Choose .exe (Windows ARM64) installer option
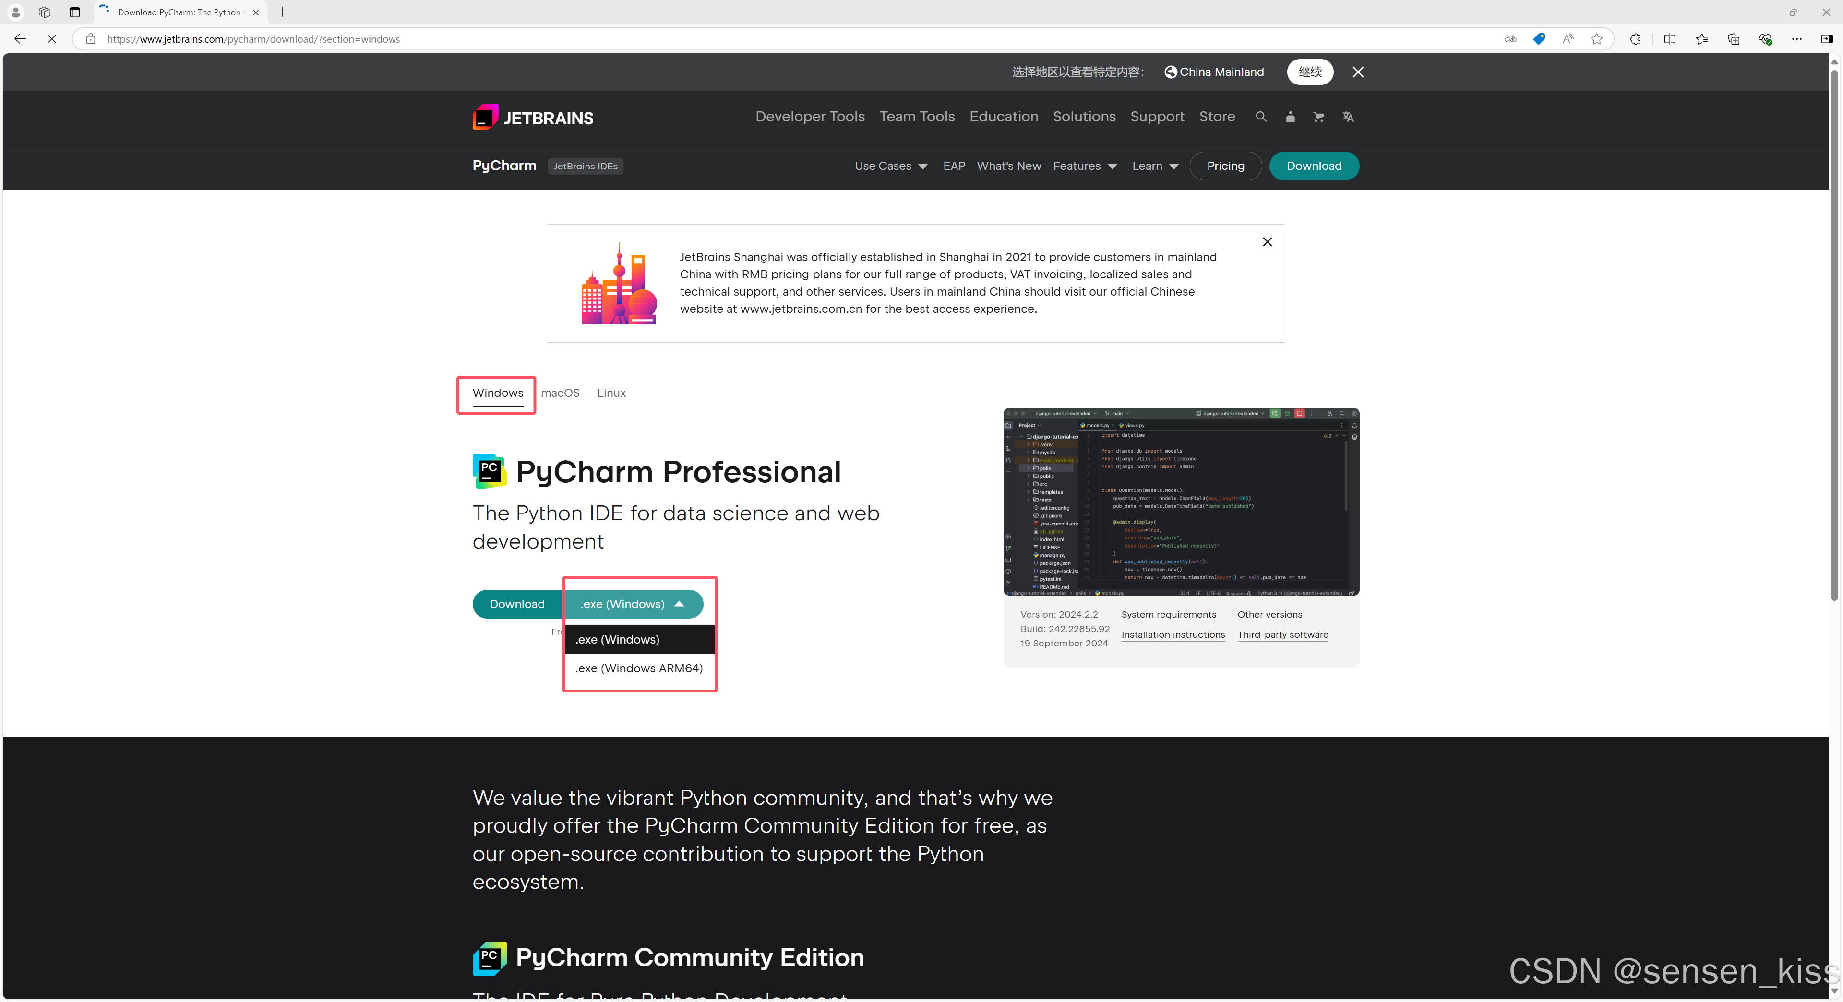 click(640, 668)
